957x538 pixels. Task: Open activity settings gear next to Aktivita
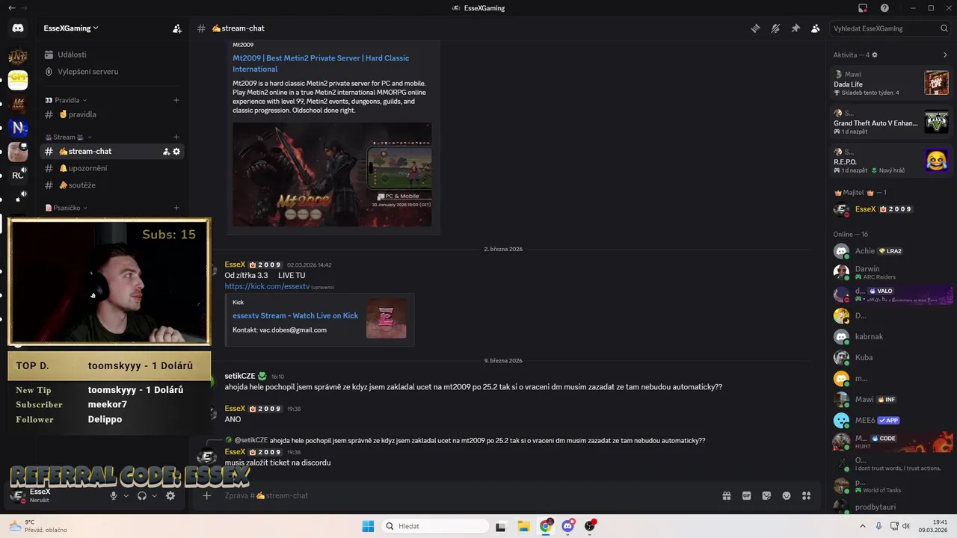point(875,55)
